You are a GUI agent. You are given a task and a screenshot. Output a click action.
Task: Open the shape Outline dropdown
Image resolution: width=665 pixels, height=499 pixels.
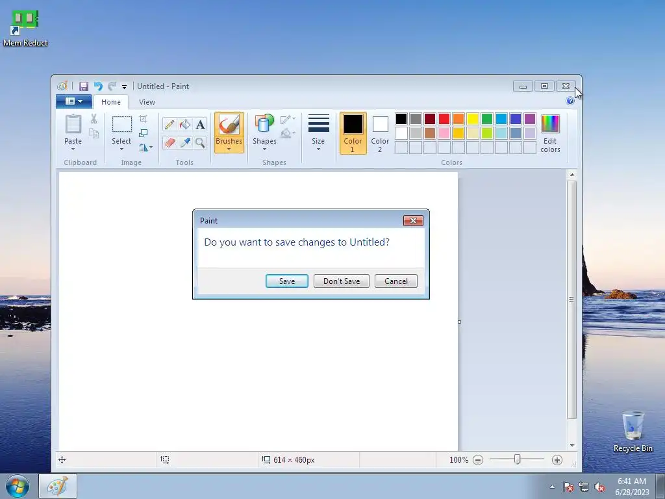coord(288,120)
